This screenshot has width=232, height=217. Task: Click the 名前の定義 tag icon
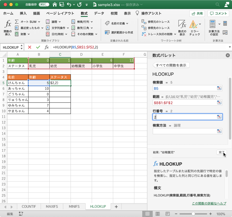click(107, 23)
